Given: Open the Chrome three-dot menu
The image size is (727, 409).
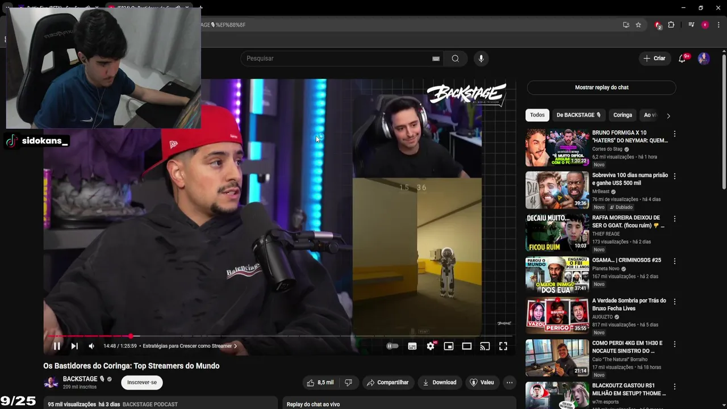Looking at the screenshot, I should click(x=718, y=25).
